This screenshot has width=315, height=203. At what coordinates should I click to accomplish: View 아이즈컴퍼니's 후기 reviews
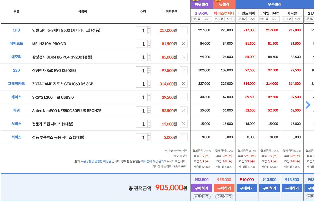pos(229,19)
